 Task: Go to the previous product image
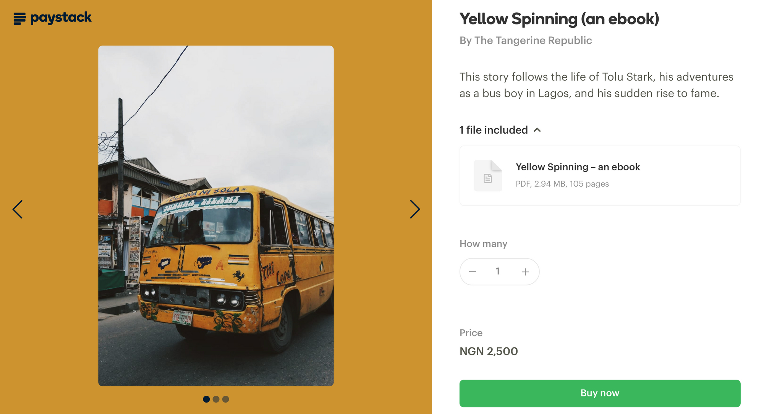pyautogui.click(x=18, y=209)
